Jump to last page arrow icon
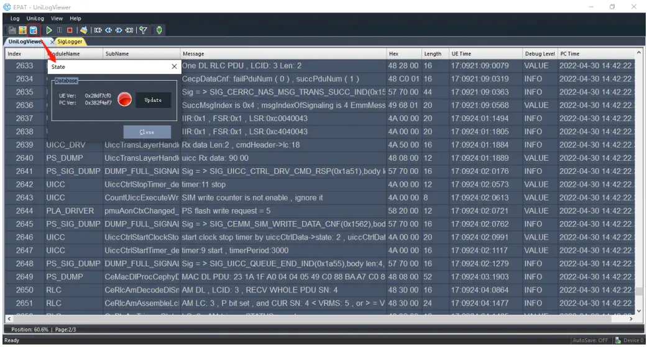The image size is (647, 347). (129, 30)
